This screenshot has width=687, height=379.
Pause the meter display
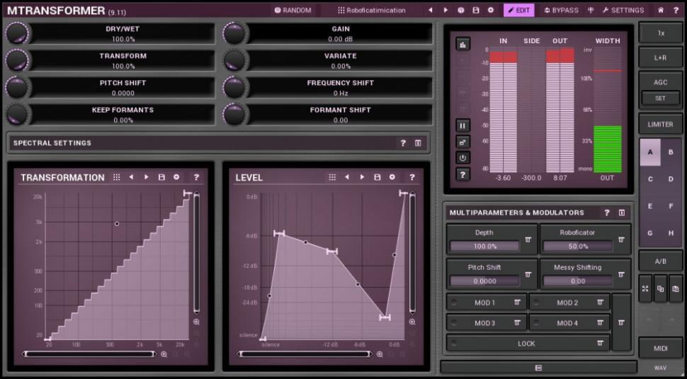click(x=463, y=125)
